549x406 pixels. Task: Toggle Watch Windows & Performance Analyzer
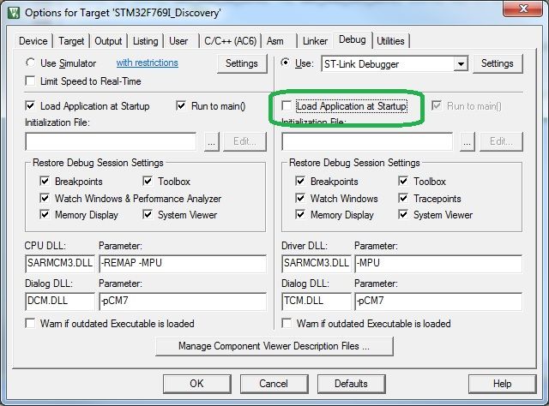pyautogui.click(x=45, y=198)
